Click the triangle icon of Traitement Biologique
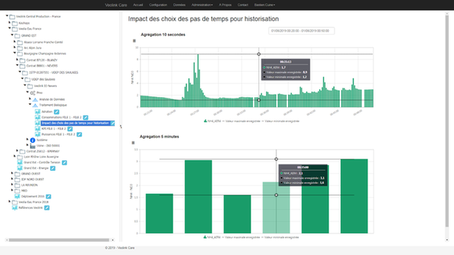This screenshot has width=454, height=255. click(35, 105)
